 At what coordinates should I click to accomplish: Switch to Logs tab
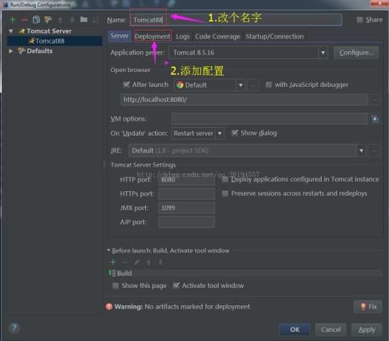click(183, 36)
